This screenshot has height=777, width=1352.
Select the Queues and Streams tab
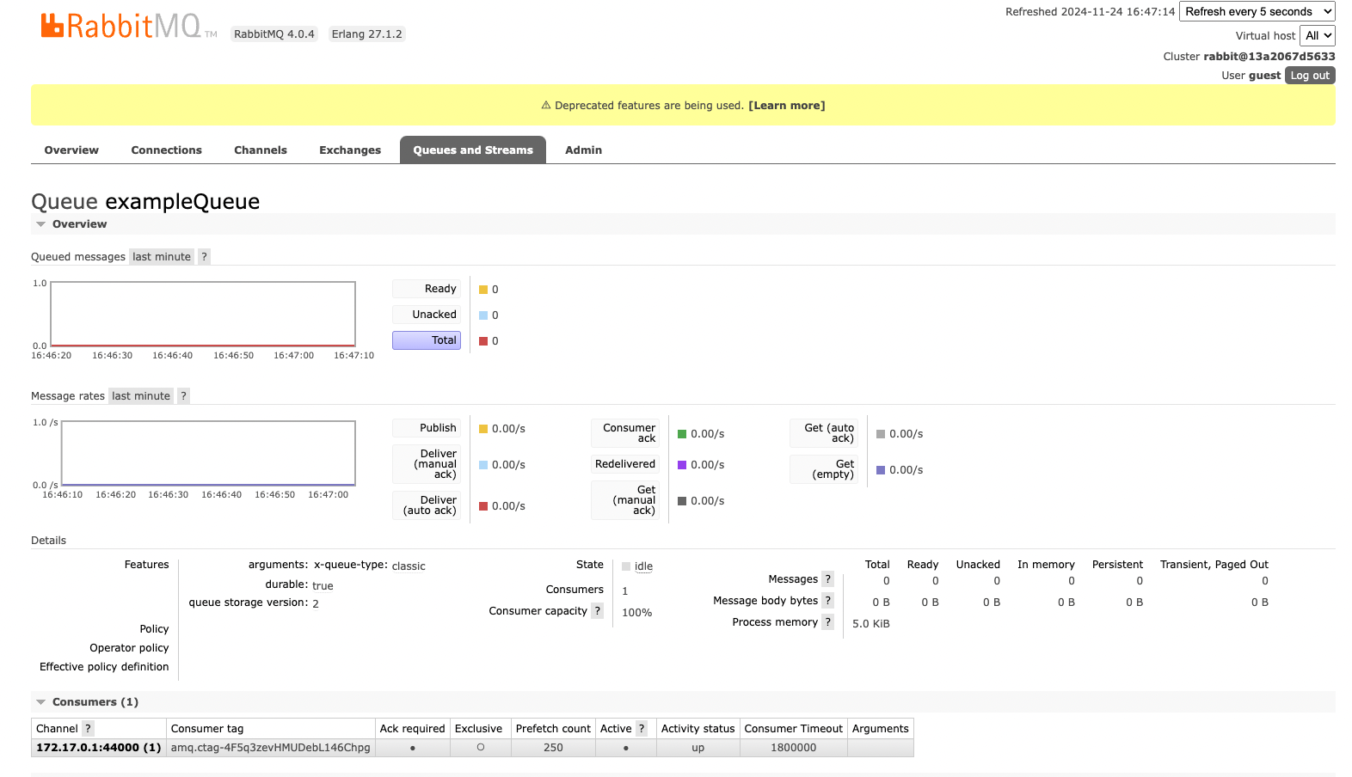pos(473,150)
